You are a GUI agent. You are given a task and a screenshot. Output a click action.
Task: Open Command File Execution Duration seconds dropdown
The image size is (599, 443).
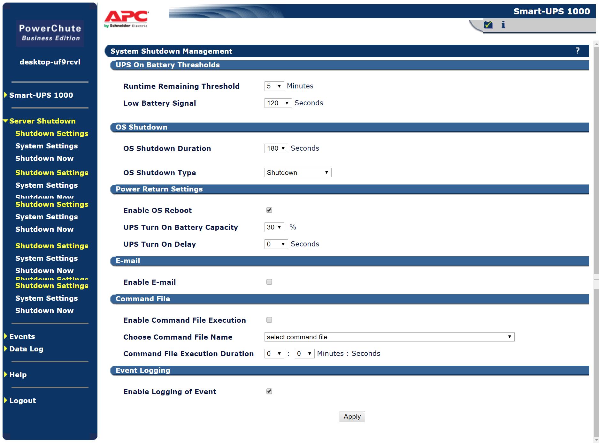304,354
